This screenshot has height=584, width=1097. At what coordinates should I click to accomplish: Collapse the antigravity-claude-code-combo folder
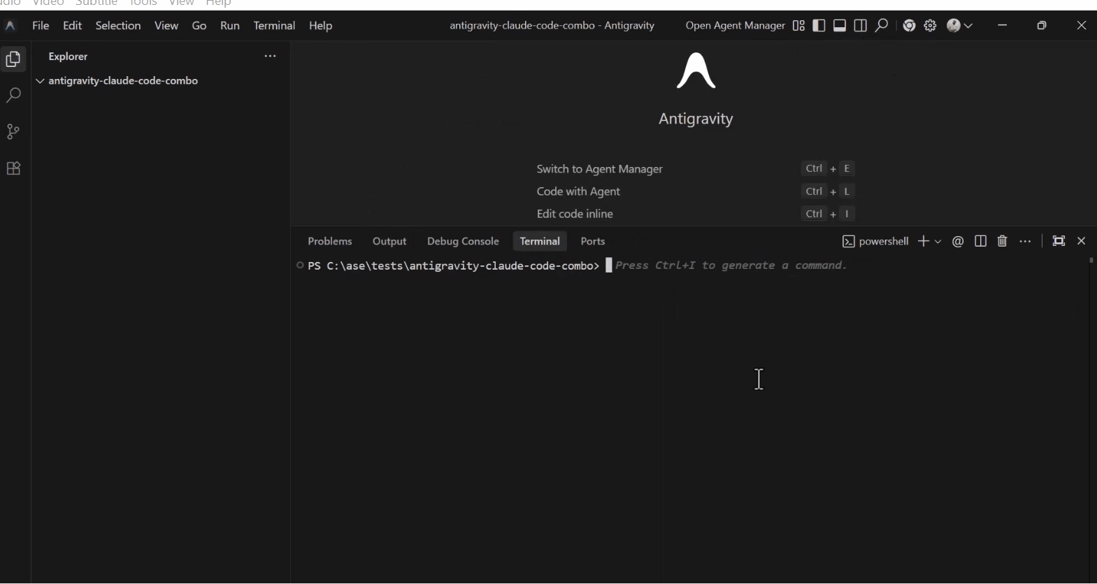pyautogui.click(x=41, y=81)
